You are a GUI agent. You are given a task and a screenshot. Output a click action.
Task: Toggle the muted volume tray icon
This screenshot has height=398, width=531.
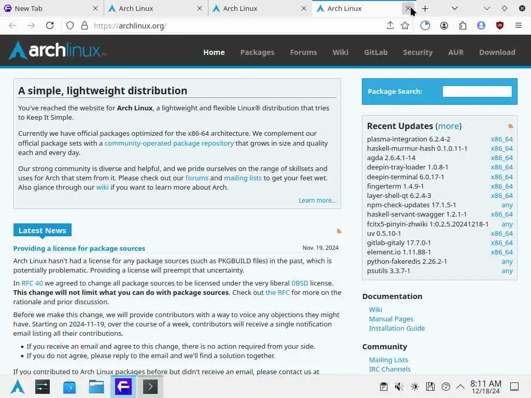tap(399, 387)
